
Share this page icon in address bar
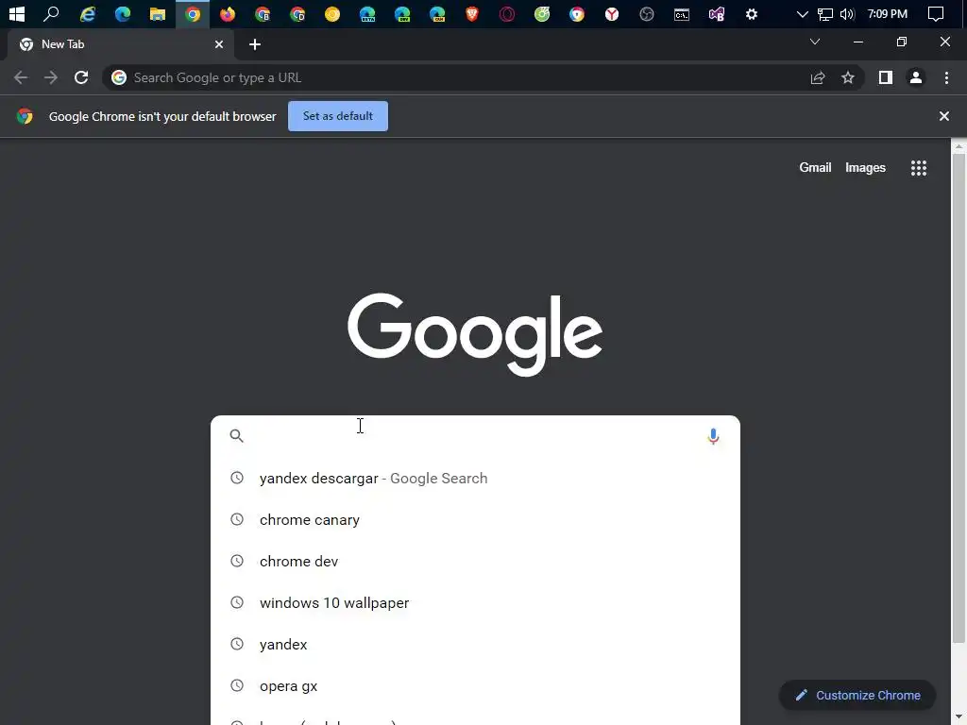tap(818, 77)
